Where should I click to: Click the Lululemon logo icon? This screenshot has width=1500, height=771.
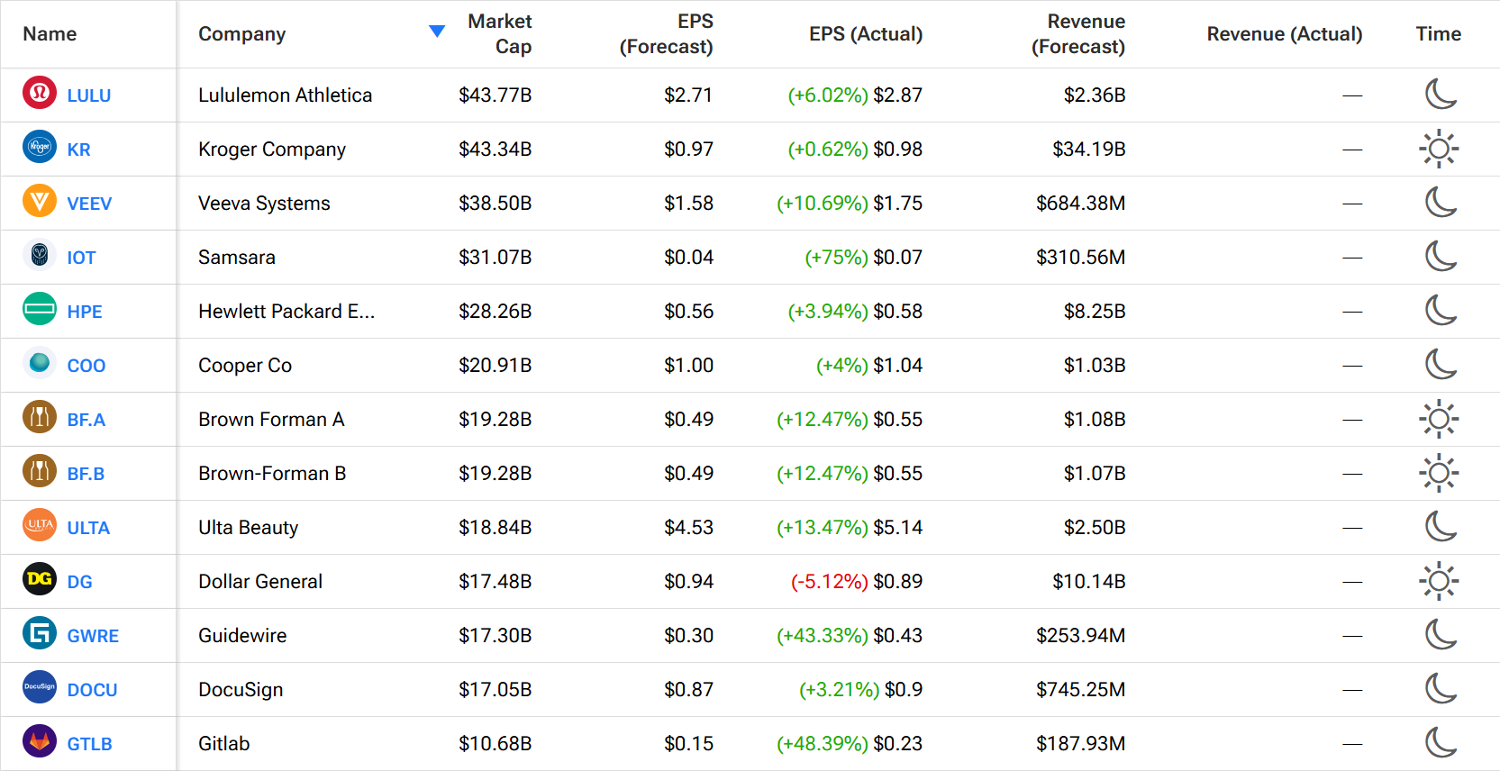tap(40, 93)
